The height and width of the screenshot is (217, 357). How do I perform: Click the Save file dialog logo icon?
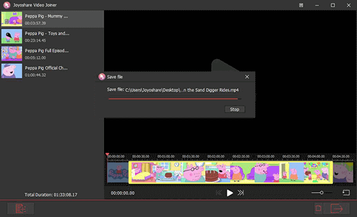tap(102, 77)
